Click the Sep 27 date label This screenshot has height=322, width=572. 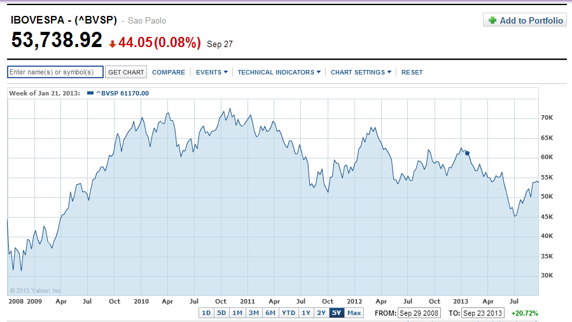[x=220, y=44]
